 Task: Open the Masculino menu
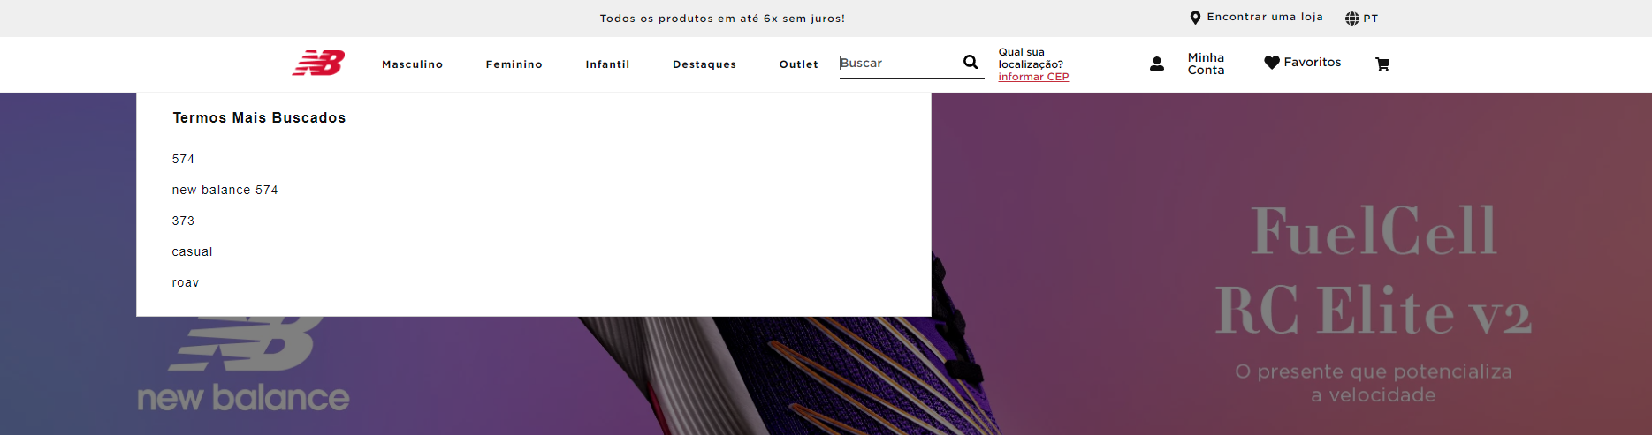pyautogui.click(x=412, y=64)
